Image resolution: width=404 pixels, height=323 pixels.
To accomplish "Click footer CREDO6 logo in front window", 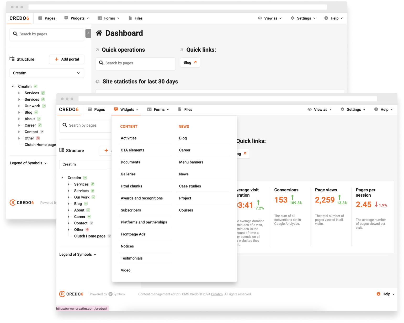I will coord(71,294).
